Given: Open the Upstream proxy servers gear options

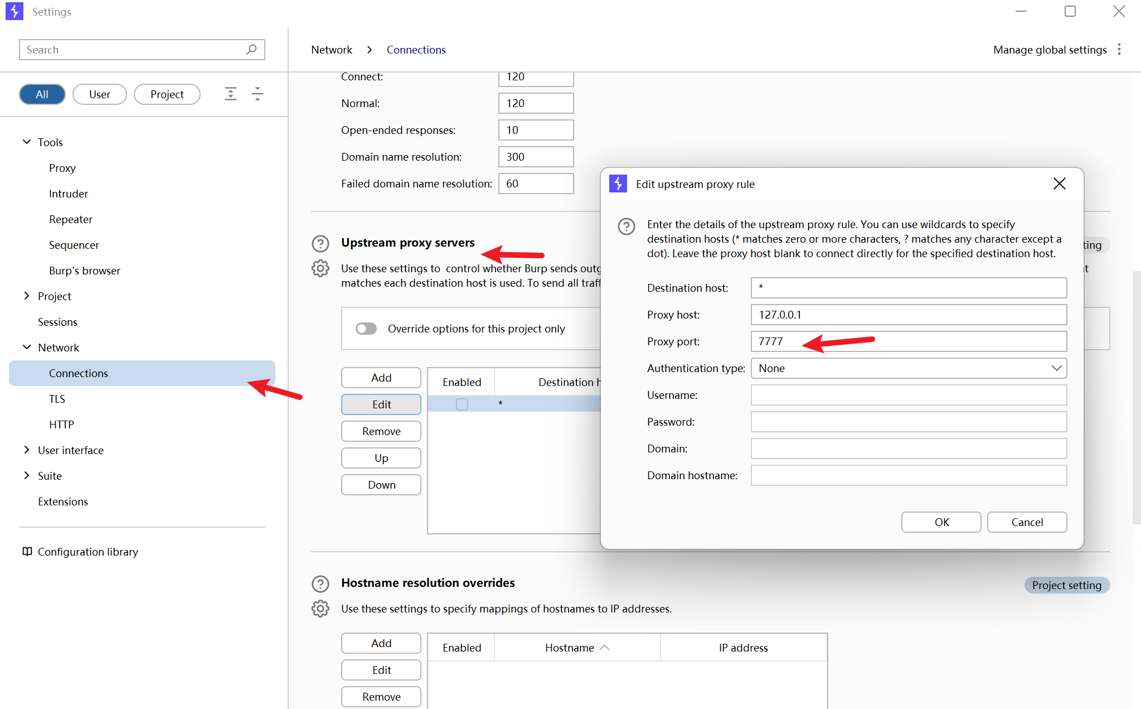Looking at the screenshot, I should click(x=321, y=268).
